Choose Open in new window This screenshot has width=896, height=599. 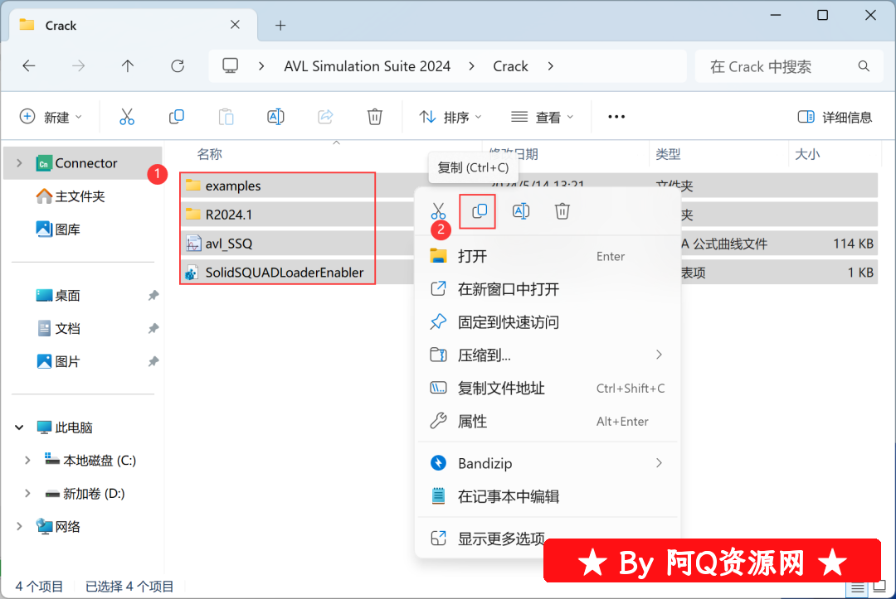[548, 289]
